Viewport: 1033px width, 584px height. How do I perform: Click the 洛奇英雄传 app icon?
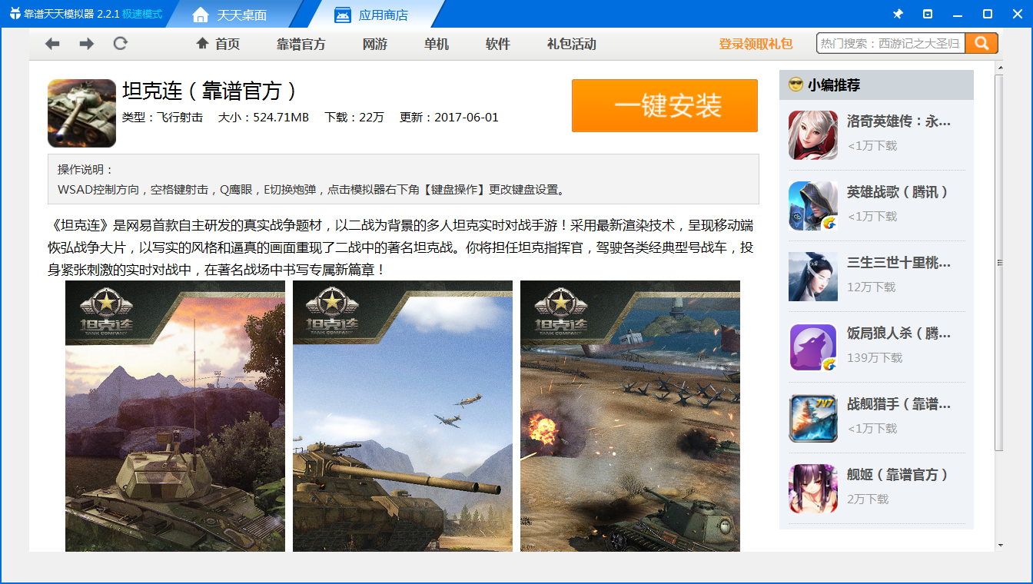813,134
